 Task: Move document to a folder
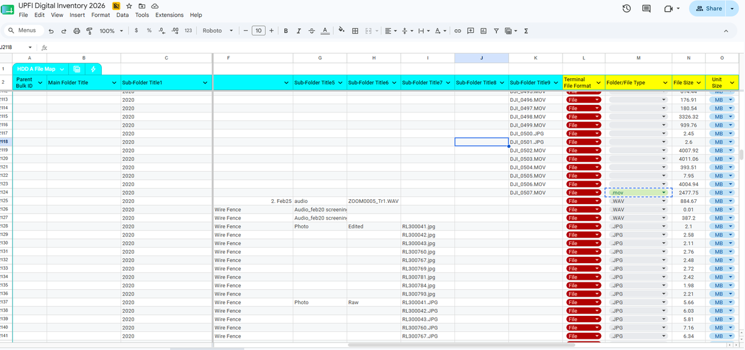click(x=142, y=6)
